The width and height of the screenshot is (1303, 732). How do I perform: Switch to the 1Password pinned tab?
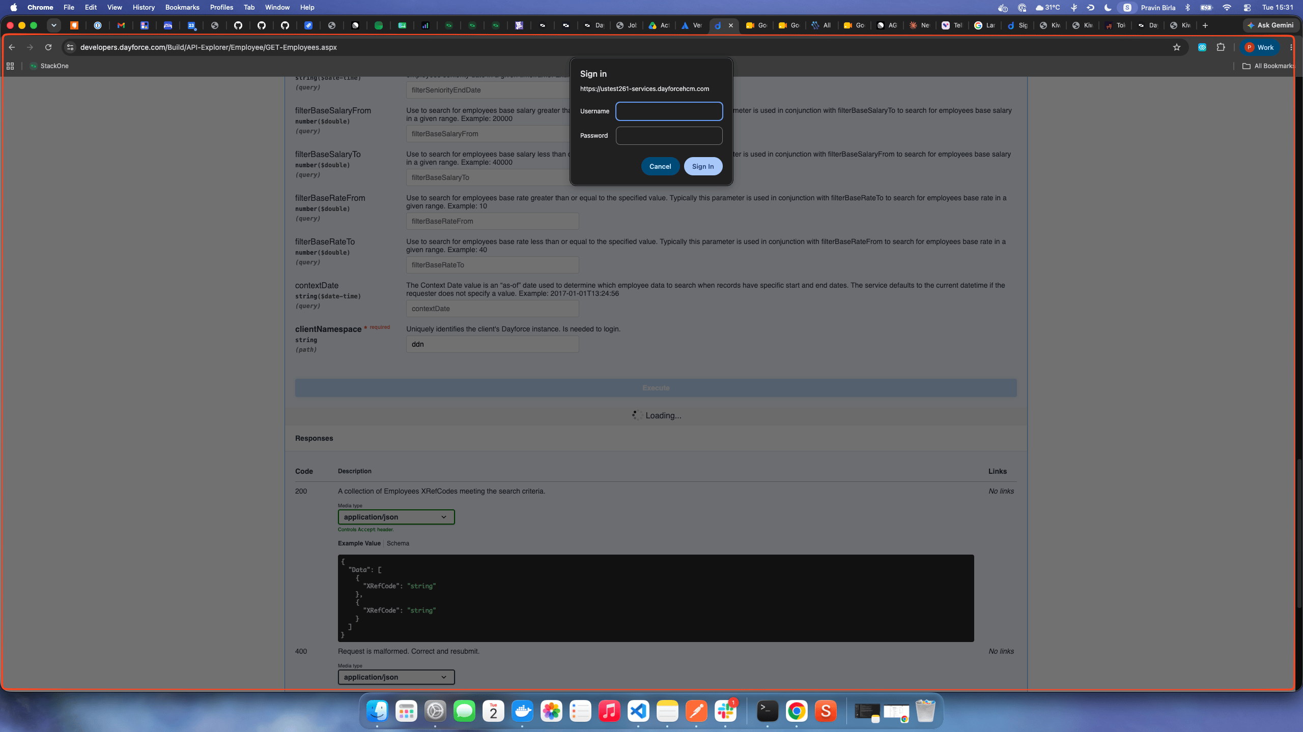tap(98, 25)
